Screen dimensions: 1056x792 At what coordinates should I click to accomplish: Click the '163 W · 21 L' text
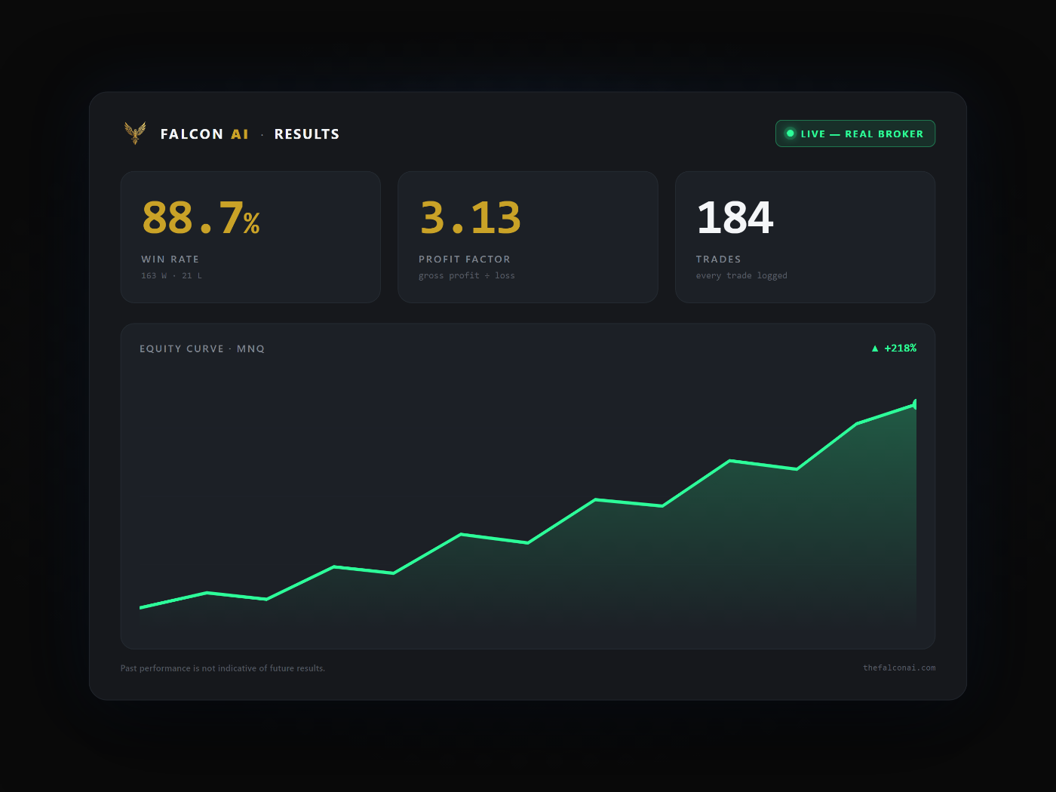click(x=171, y=276)
